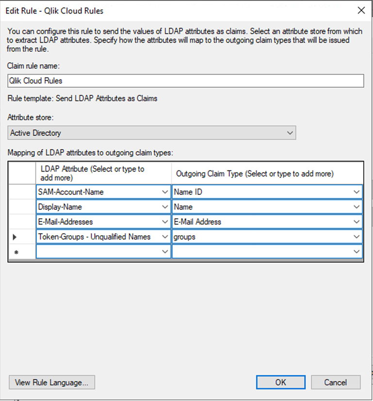
Task: Expand the SAM-Account-Name attribute dropdown arrow
Action: click(x=164, y=192)
